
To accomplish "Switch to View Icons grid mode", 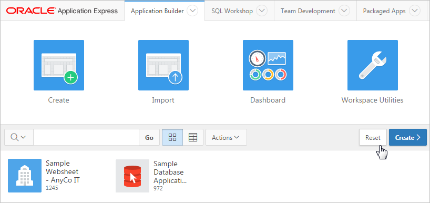I will coord(172,137).
